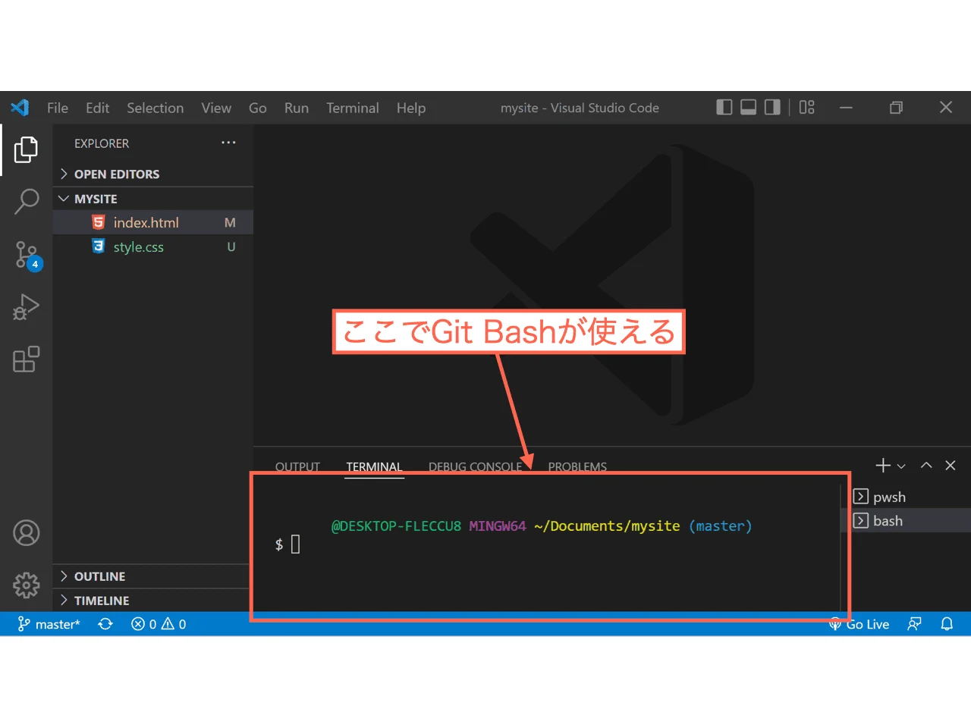Screen dimensions: 971x728
Task: Click the Accounts icon
Action: pos(26,532)
